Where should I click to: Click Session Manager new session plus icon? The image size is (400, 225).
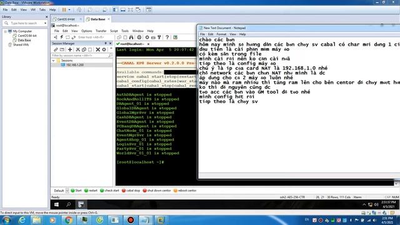[x=70, y=49]
